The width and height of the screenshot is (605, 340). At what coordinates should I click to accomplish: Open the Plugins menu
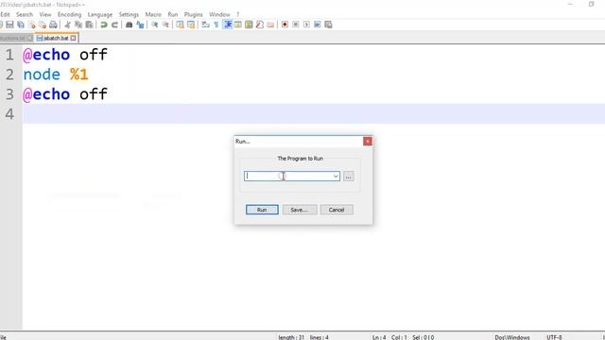[x=193, y=14]
